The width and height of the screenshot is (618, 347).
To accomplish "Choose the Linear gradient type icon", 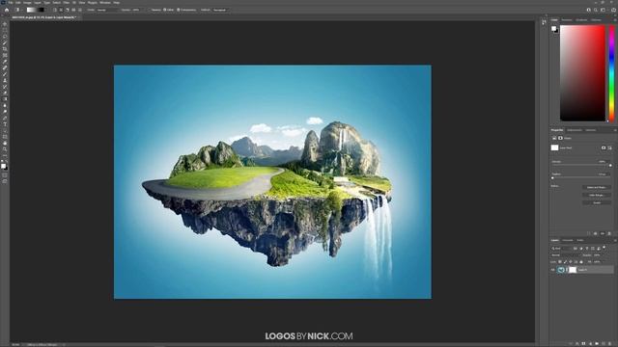I will [x=55, y=10].
